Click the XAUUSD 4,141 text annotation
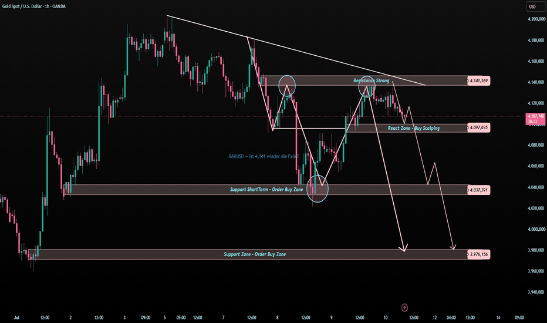 [264, 156]
